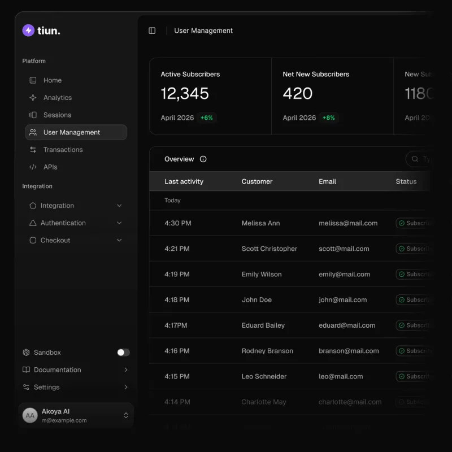Click the 4:30 PM activity time
The height and width of the screenshot is (452, 452).
pyautogui.click(x=177, y=223)
